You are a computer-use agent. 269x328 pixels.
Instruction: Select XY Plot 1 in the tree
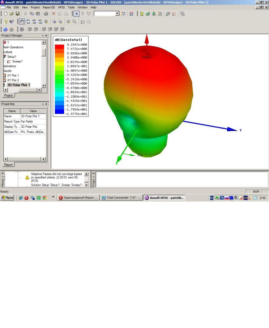pos(13,76)
